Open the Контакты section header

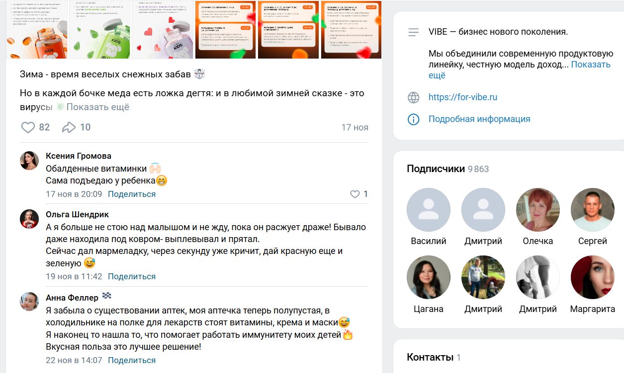click(x=430, y=357)
